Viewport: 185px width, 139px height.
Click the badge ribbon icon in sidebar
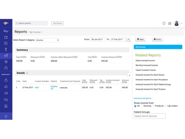pyautogui.click(x=6, y=49)
